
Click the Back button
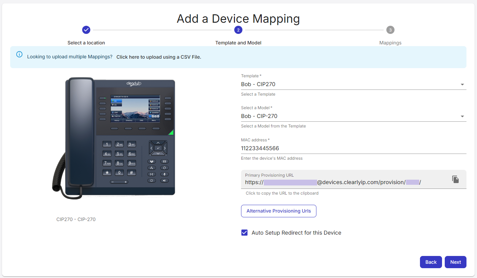431,262
